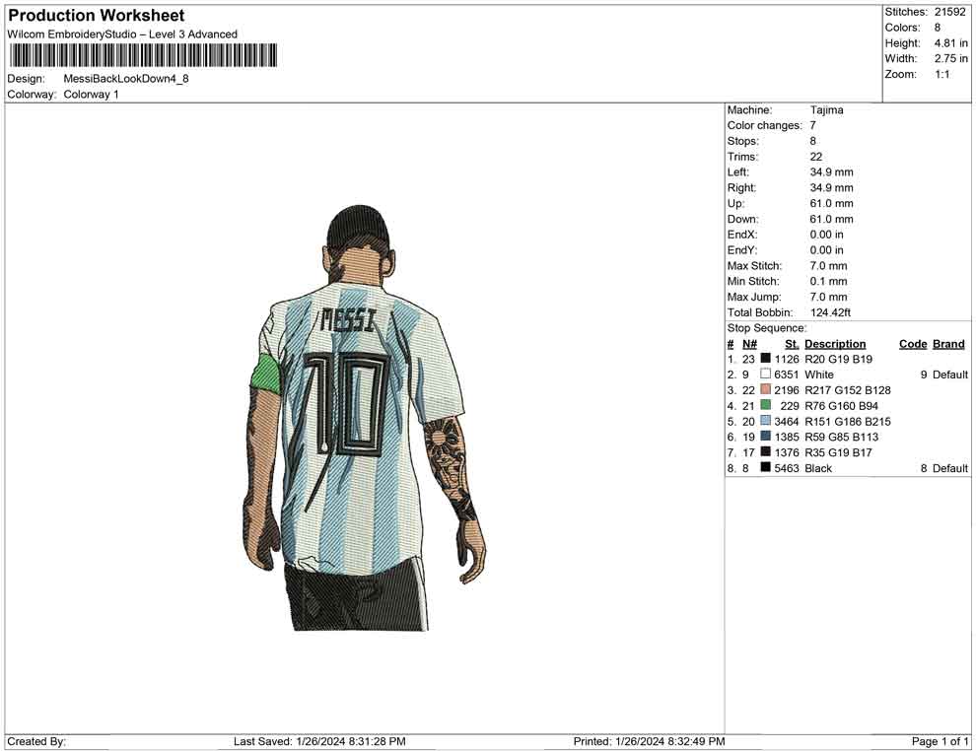976x751 pixels.
Task: Click the Stop Sequence heading
Action: coord(767,328)
